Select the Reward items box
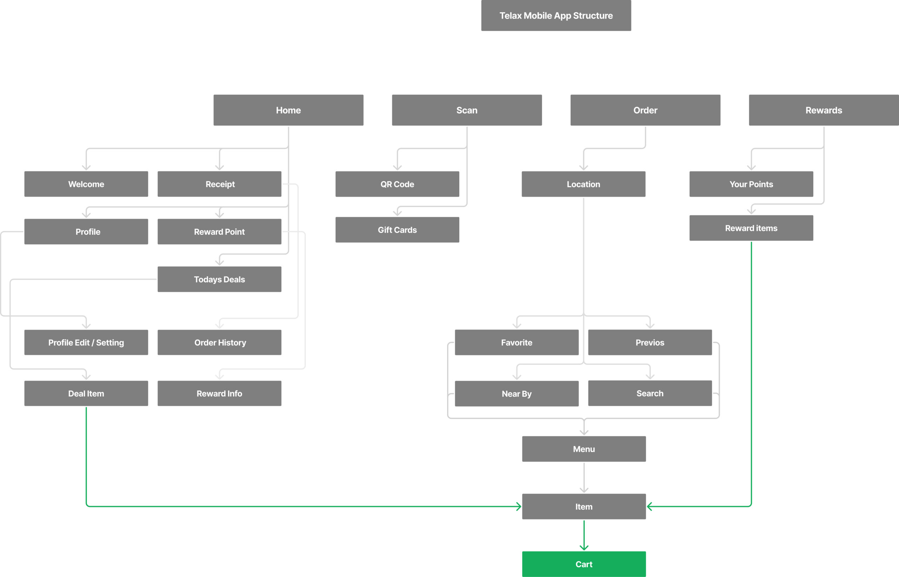 (751, 228)
